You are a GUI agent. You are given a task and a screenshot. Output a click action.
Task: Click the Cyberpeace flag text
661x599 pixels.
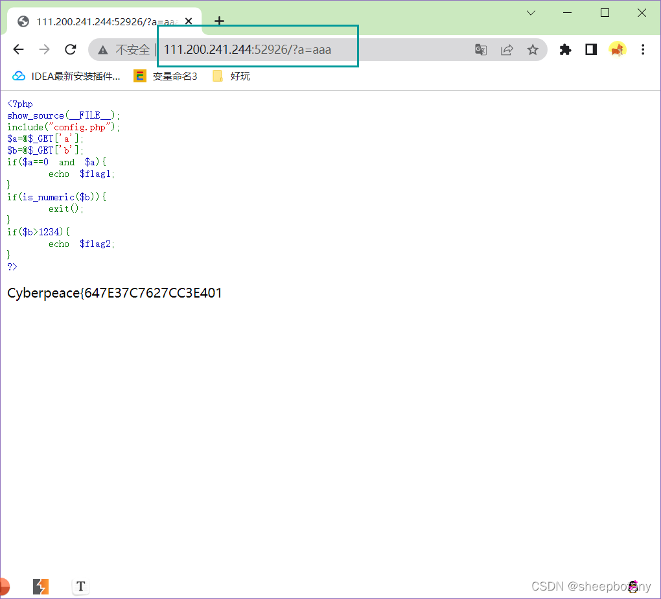pyautogui.click(x=115, y=293)
